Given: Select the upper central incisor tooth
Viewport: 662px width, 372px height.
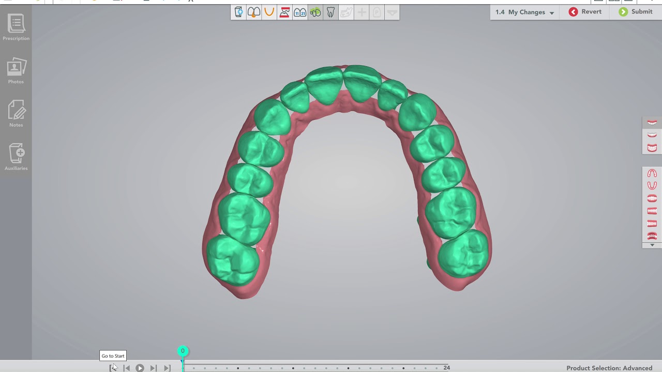Looking at the screenshot, I should pos(325,85).
